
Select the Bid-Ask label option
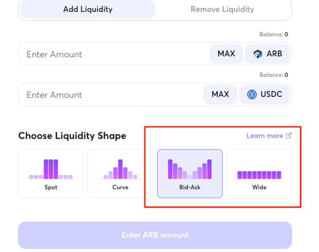click(190, 187)
